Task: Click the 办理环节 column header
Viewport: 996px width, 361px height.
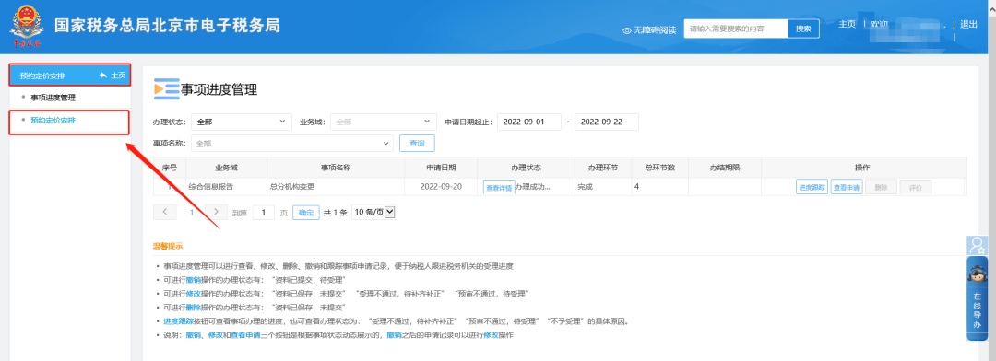Action: coord(603,168)
